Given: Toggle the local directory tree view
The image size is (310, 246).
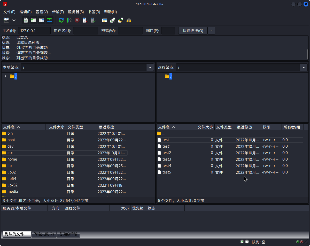Looking at the screenshot, I should 33,20.
